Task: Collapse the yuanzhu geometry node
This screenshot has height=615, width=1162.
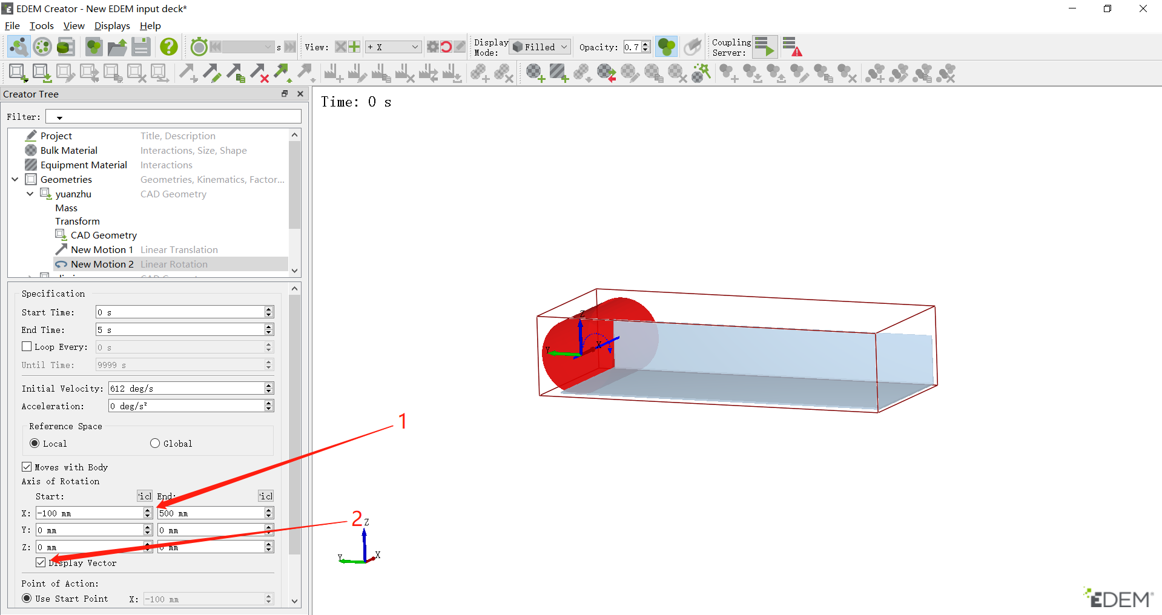Action: 30,194
